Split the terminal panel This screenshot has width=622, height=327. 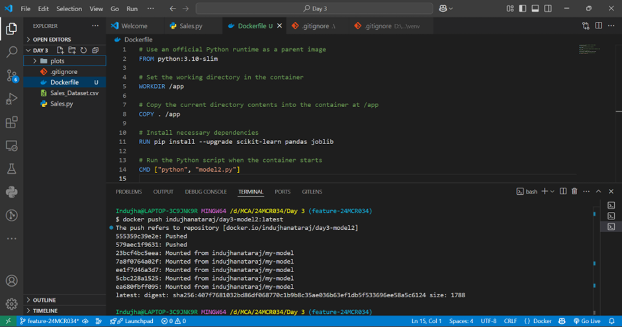coord(563,191)
